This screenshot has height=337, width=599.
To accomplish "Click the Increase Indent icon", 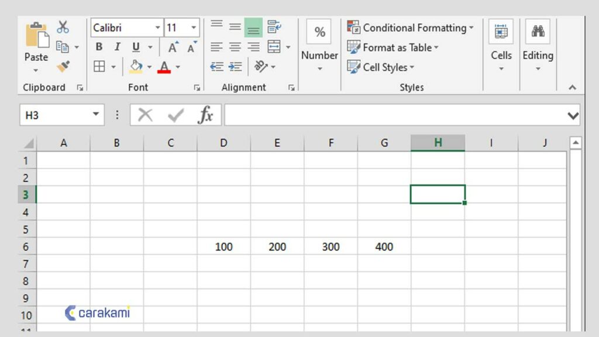I will tap(235, 66).
